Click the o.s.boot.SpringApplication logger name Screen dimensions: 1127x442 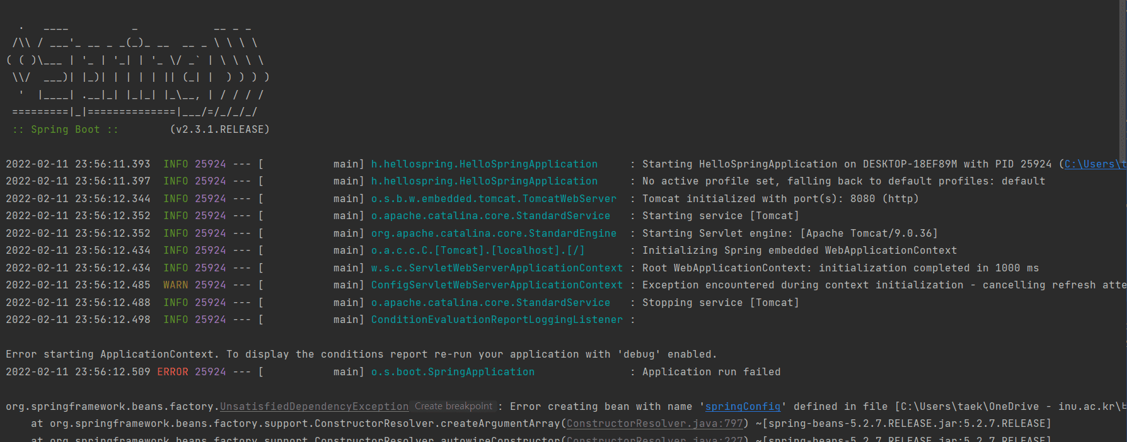[x=453, y=372]
